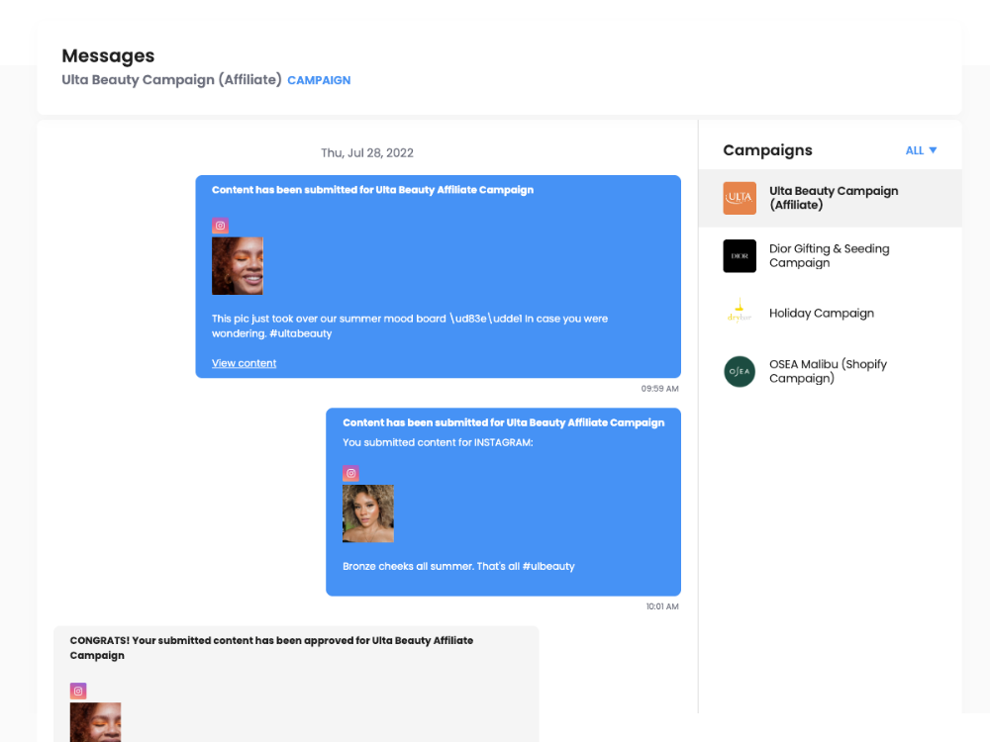This screenshot has width=990, height=742.
Task: Click the approved content photo thumbnail
Action: tap(95, 722)
